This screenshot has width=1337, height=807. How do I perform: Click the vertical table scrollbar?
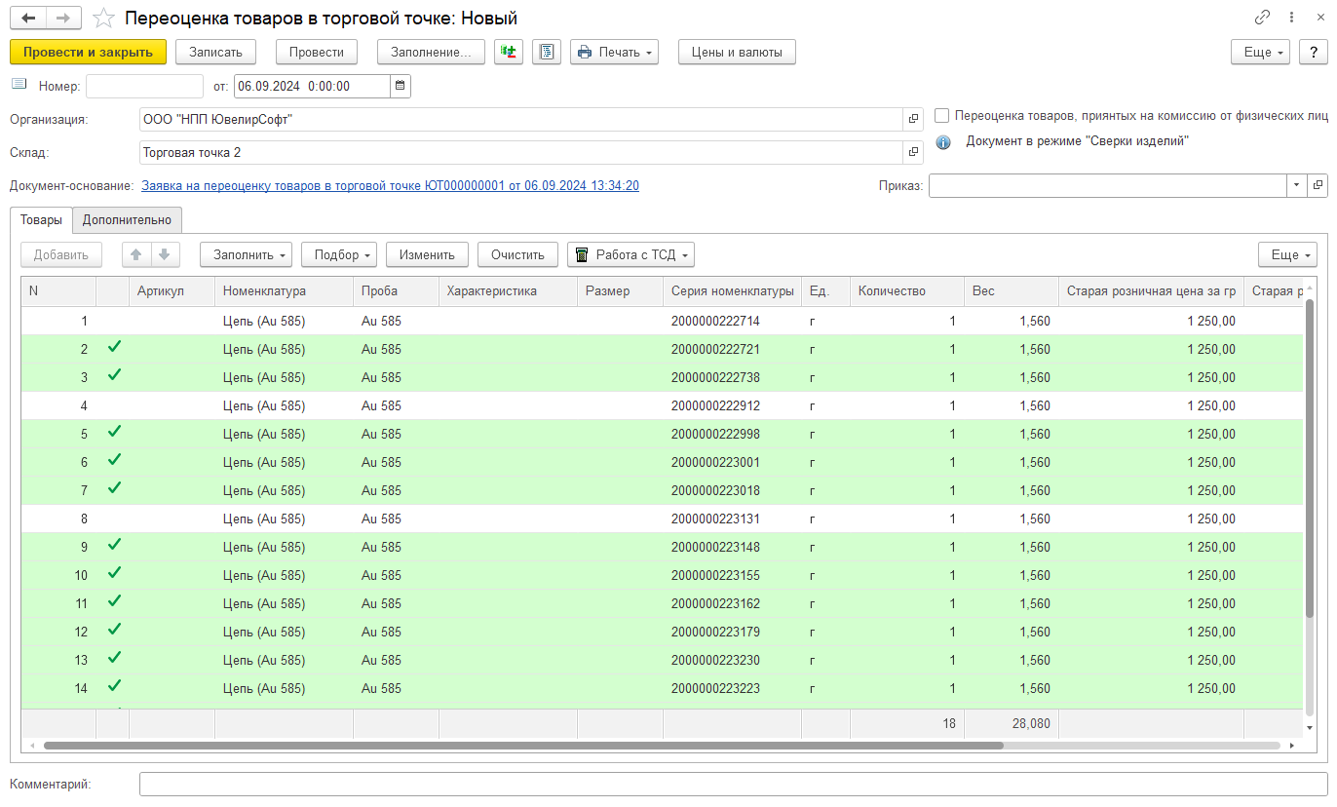(x=1310, y=458)
